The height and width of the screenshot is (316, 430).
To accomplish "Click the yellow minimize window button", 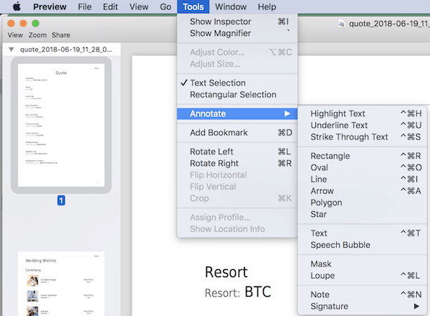I will 24,24.
